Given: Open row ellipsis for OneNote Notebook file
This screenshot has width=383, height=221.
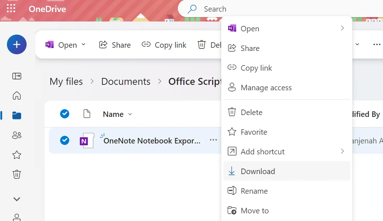Looking at the screenshot, I should click(x=213, y=140).
